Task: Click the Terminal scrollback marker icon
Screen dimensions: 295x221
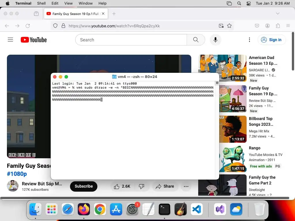Action: 217,83
